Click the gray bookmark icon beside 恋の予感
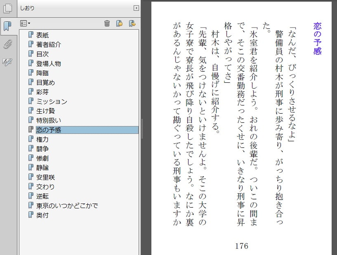 (x=31, y=129)
